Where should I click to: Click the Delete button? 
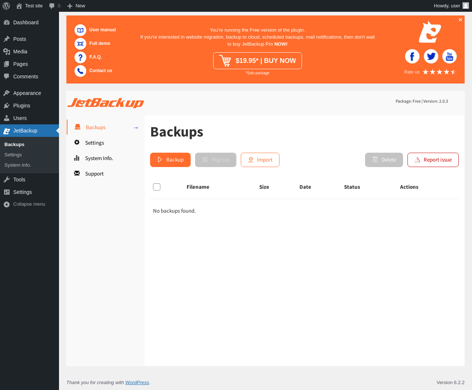coord(384,160)
